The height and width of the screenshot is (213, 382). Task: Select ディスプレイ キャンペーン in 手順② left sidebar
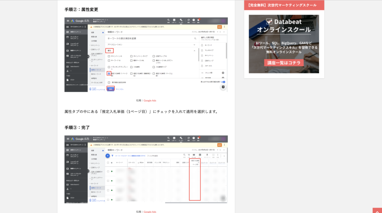(x=75, y=38)
